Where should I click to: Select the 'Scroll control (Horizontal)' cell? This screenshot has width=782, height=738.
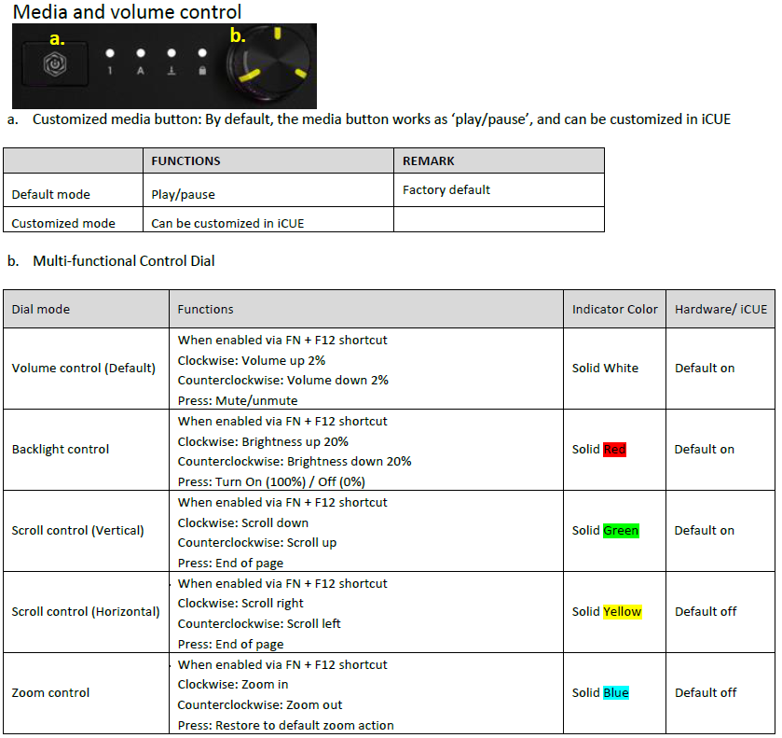86,612
